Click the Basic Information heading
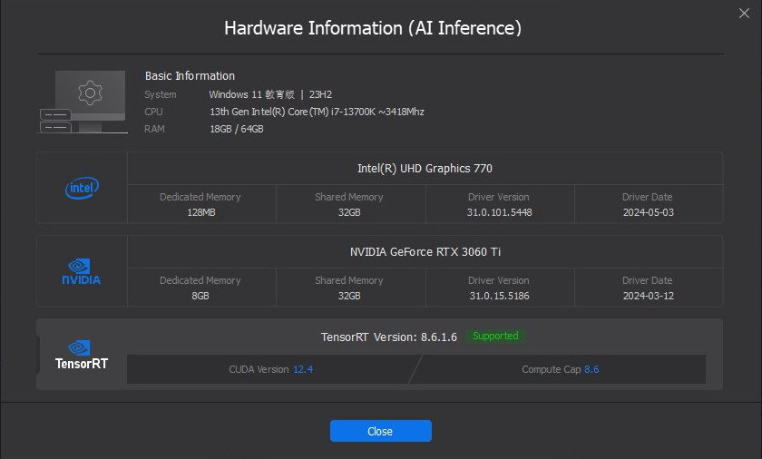 [x=190, y=76]
